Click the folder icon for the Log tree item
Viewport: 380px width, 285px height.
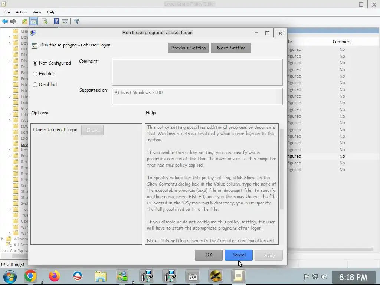16,144
